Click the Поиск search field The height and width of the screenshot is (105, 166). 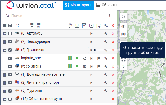53,16
